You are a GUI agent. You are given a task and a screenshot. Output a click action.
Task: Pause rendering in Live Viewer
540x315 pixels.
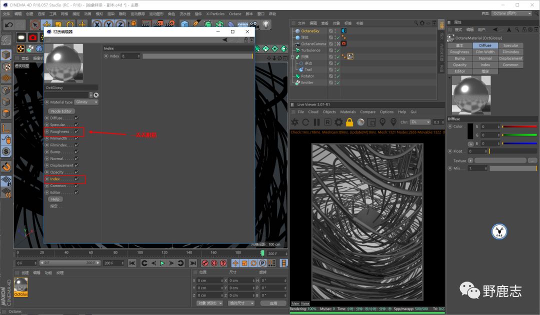pos(316,122)
